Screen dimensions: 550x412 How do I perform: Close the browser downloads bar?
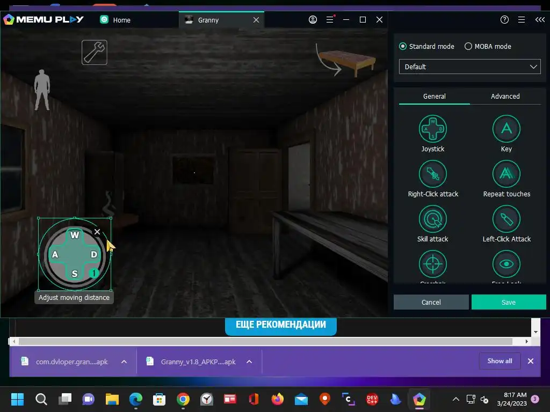(x=530, y=361)
